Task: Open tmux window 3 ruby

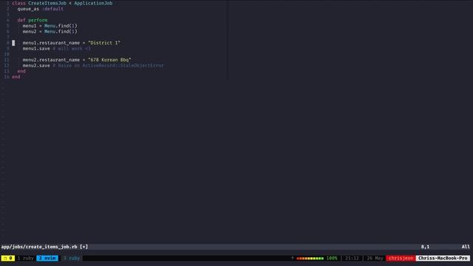Action: coord(72,258)
